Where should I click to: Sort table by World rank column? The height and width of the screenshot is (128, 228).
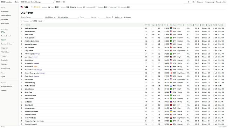coord(148,25)
